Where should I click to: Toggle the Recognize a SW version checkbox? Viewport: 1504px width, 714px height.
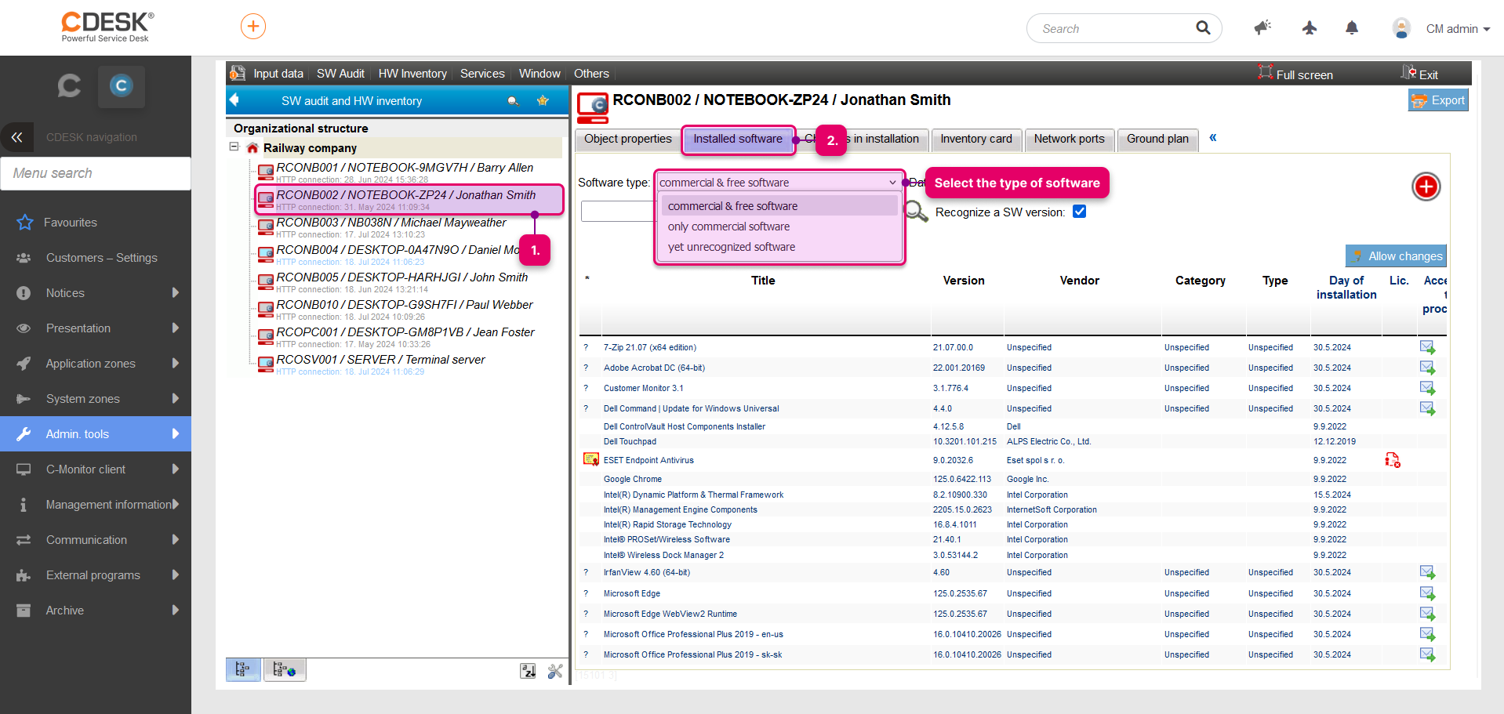tap(1079, 212)
